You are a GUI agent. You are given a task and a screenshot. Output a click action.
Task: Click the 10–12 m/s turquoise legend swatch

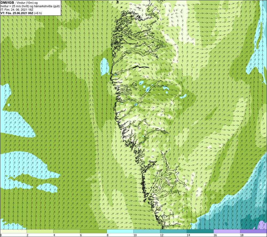(147, 231)
